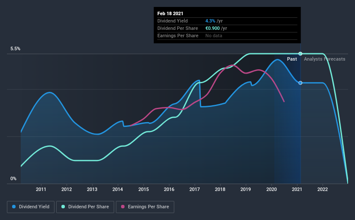Image resolution: width=355 pixels, height=220 pixels.
Task: Click the 2022 x-axis label
Action: click(x=323, y=189)
